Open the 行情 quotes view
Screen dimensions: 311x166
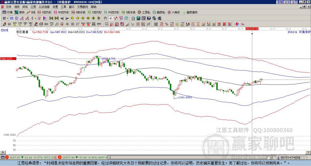pyautogui.click(x=7, y=12)
